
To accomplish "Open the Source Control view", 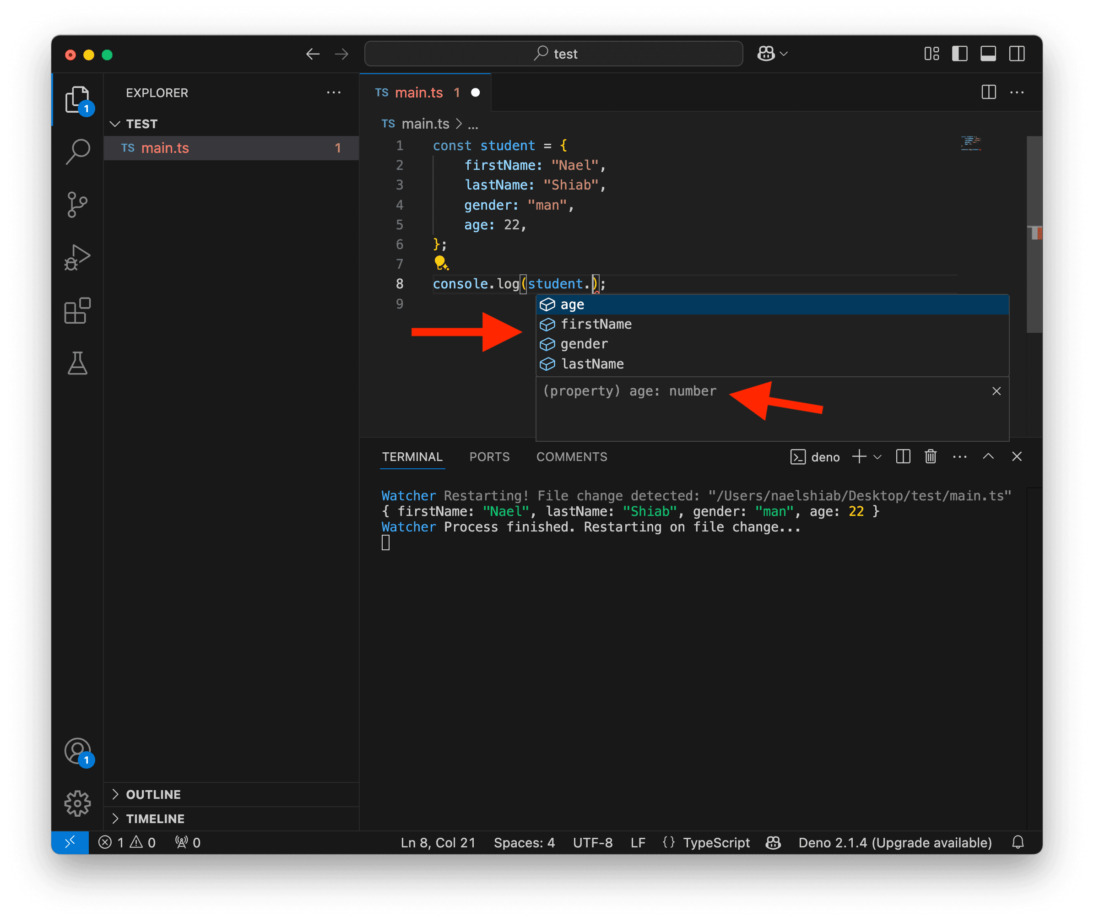I will click(x=78, y=204).
